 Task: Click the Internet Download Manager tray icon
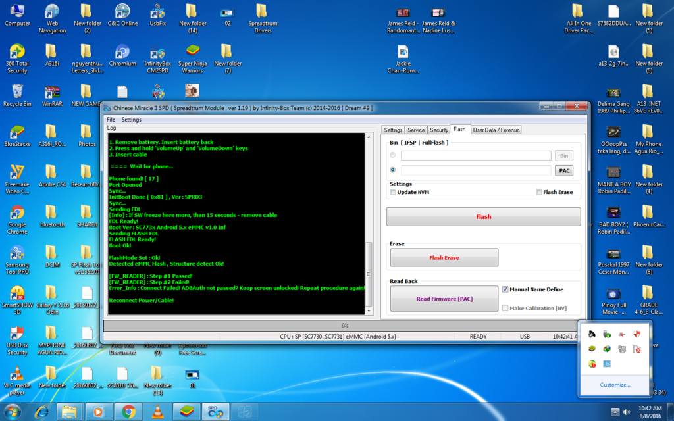607,349
